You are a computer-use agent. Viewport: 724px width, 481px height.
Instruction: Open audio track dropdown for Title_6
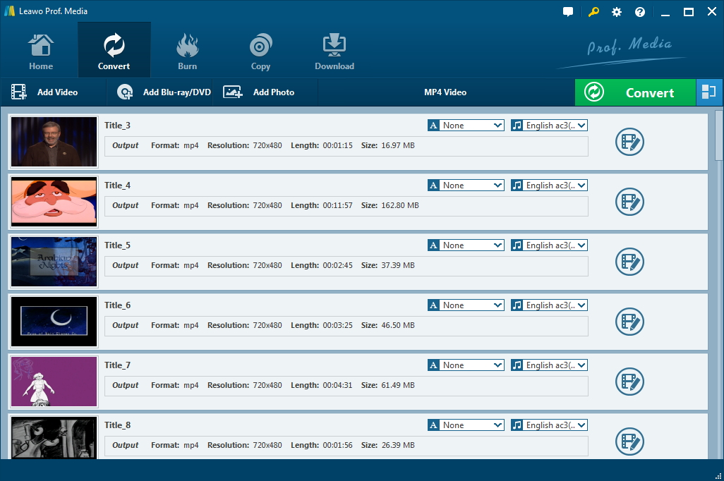click(x=549, y=305)
